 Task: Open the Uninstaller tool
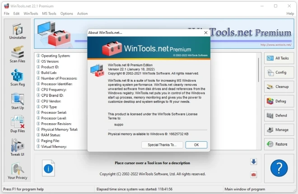coord(18,31)
